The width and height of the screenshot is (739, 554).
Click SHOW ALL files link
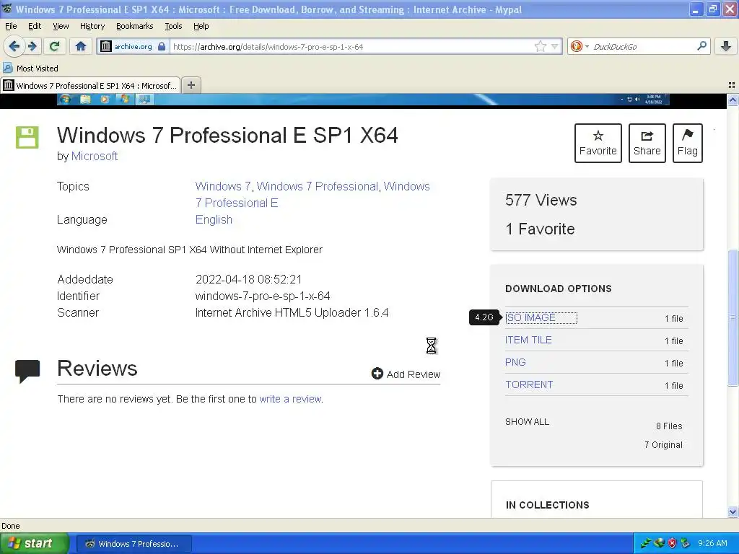(527, 421)
